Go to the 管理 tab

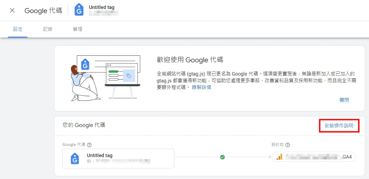click(78, 29)
